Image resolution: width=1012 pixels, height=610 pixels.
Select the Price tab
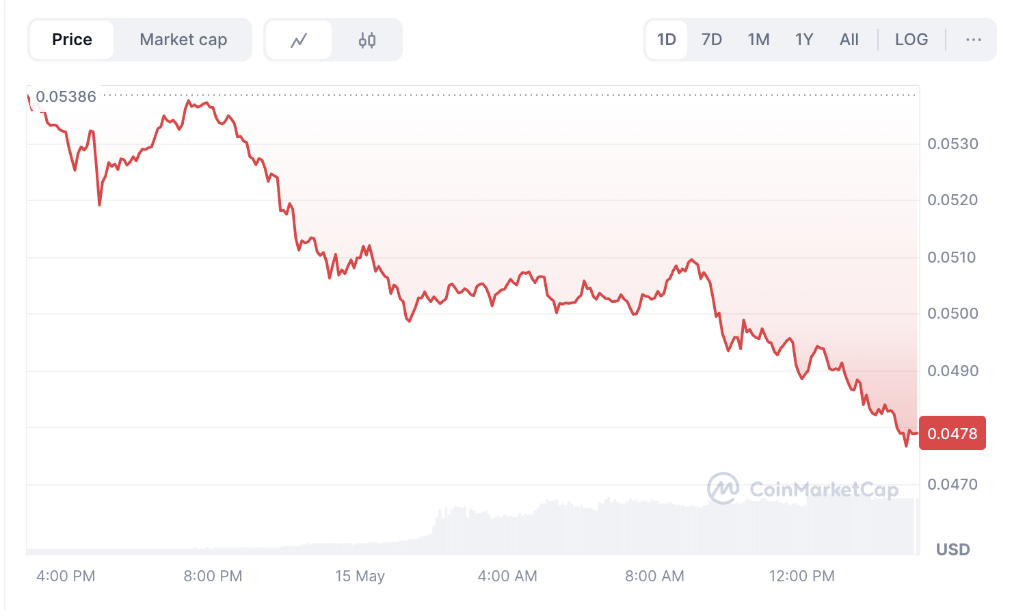[x=72, y=40]
